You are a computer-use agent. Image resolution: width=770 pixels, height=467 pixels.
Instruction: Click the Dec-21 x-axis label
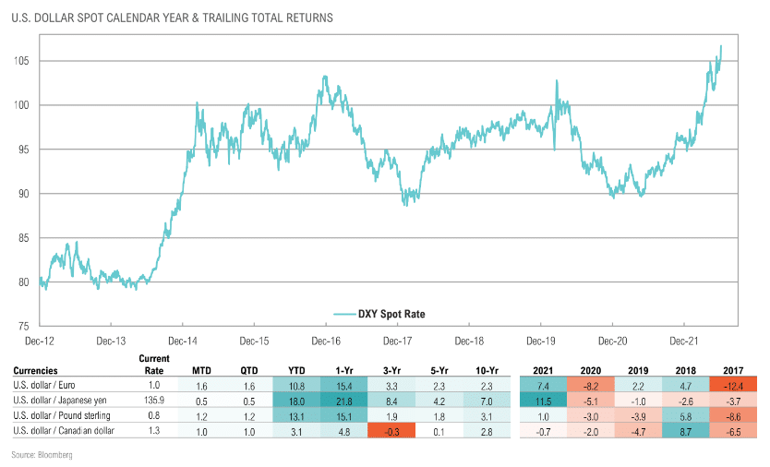(x=683, y=341)
